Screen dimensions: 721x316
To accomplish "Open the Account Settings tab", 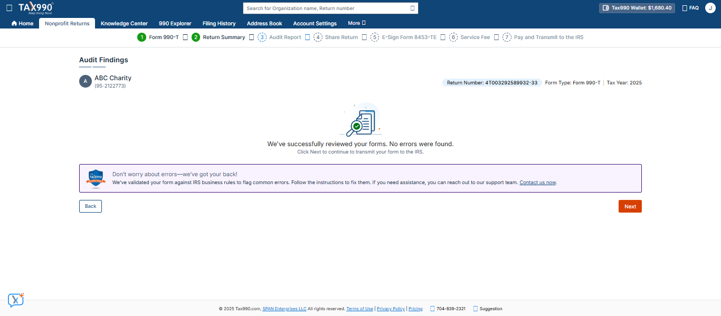I will click(x=315, y=23).
